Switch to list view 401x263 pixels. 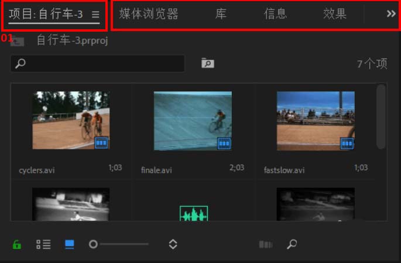coord(43,244)
